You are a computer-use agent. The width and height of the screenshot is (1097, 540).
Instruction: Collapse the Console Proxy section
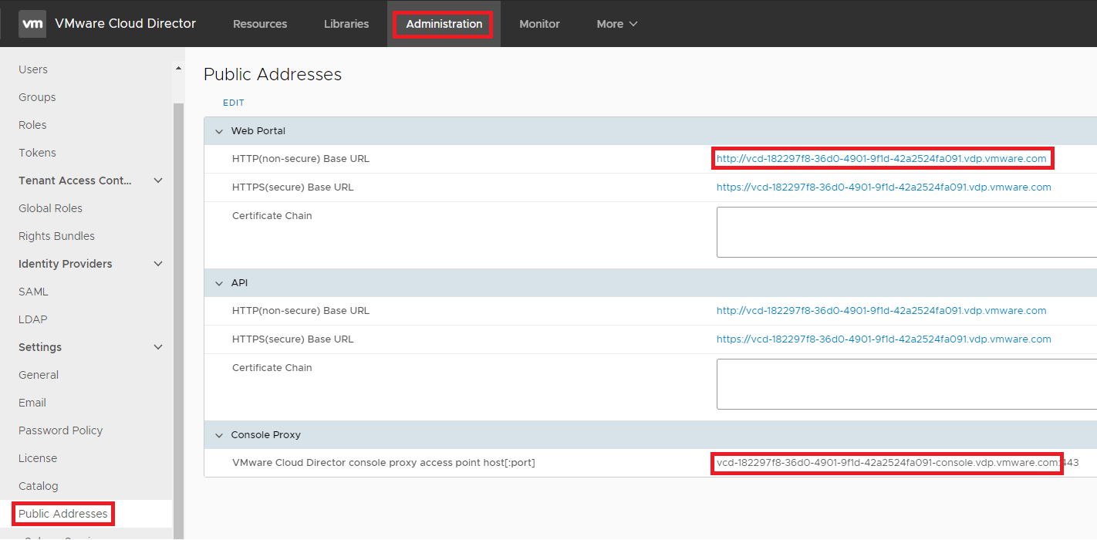pyautogui.click(x=219, y=434)
